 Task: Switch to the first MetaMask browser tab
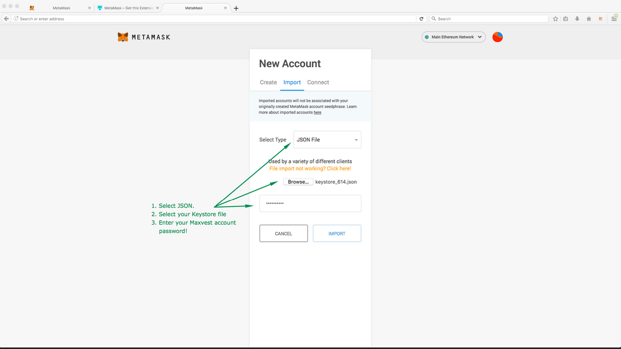(x=61, y=8)
